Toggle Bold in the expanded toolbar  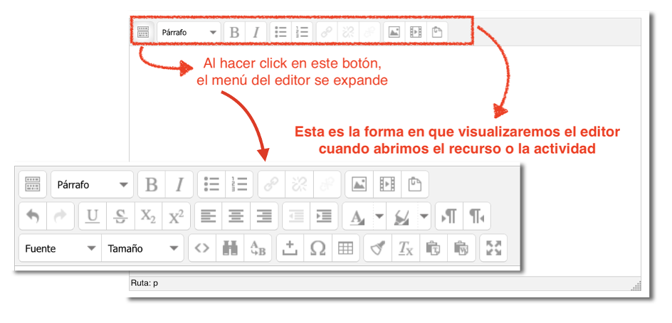(x=152, y=185)
